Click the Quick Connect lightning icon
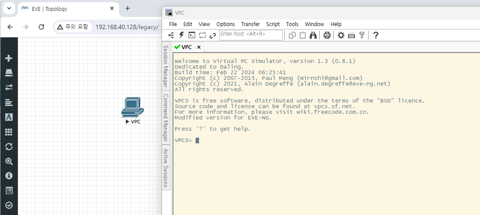Screen dimensions: 480x215 pos(181,35)
